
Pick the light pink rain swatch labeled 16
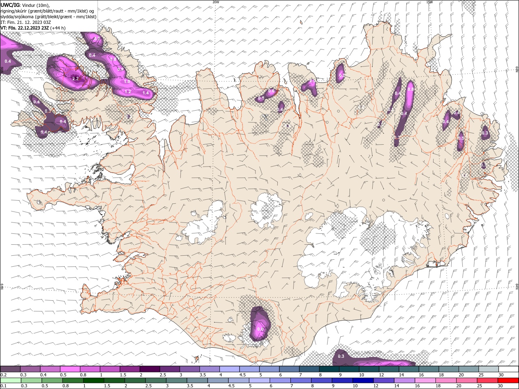click(425, 380)
